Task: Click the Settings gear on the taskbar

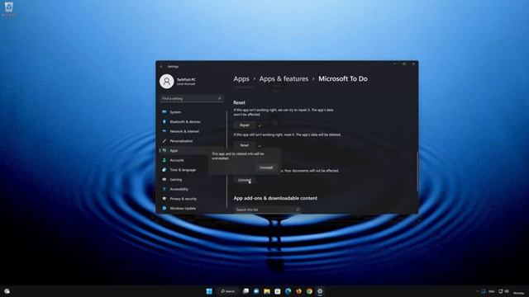Action: coord(320,291)
